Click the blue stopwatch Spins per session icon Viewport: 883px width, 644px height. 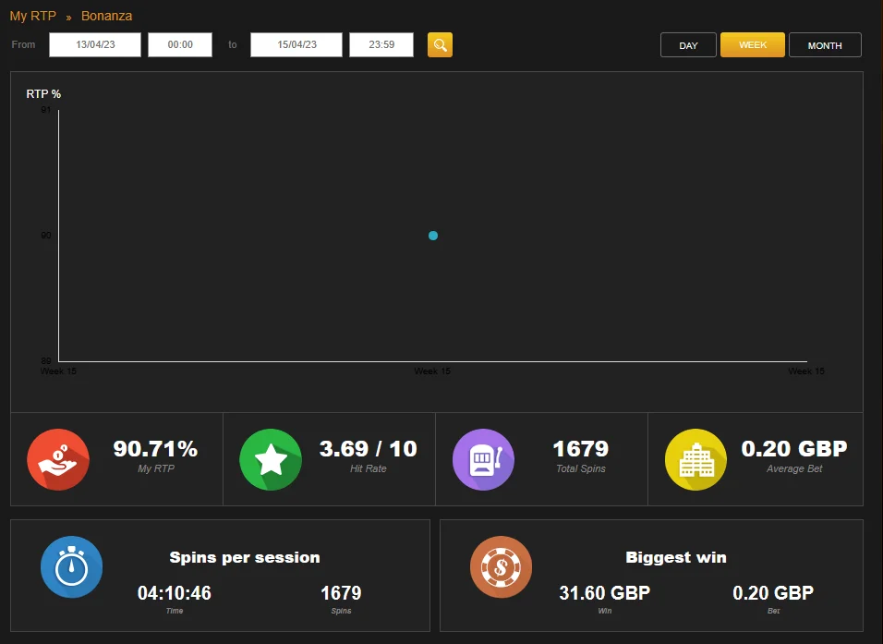click(71, 566)
